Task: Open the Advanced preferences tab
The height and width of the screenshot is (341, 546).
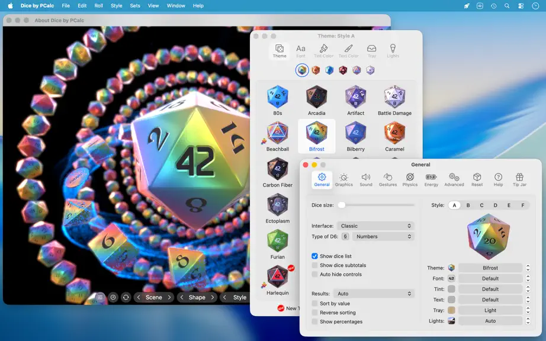Action: (454, 179)
